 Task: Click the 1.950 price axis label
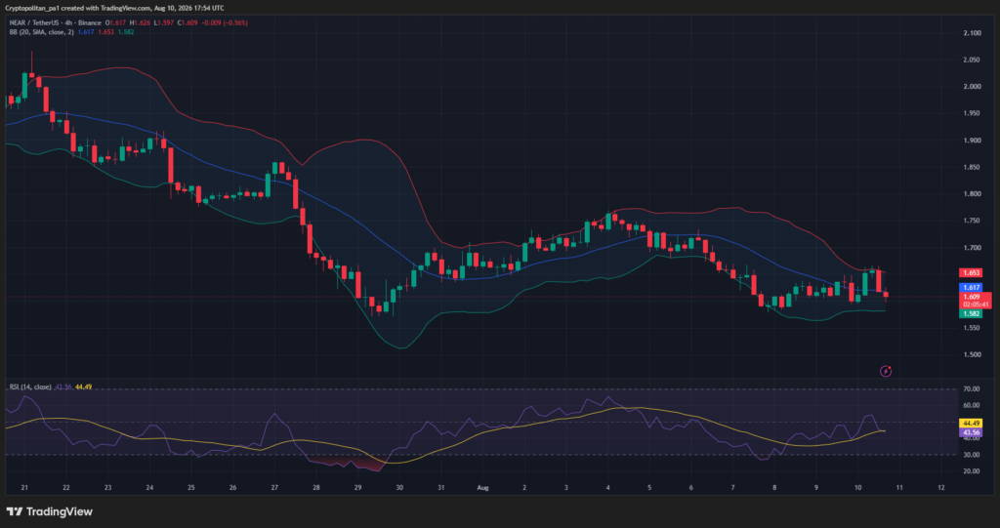972,113
